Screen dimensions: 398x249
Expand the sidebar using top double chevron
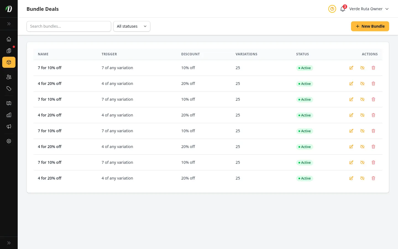click(9, 24)
